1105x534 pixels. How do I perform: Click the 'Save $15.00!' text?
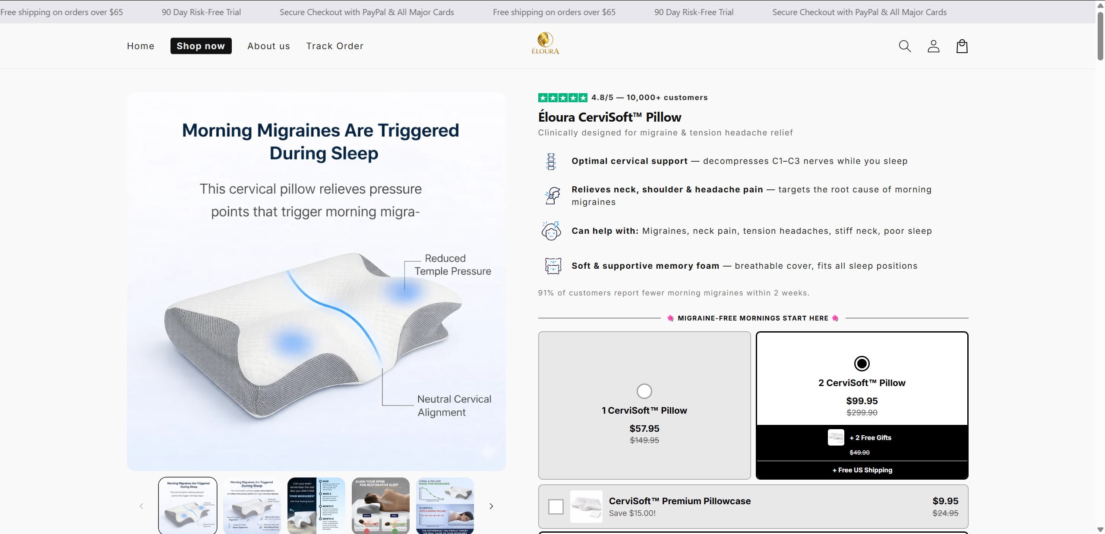click(x=632, y=513)
